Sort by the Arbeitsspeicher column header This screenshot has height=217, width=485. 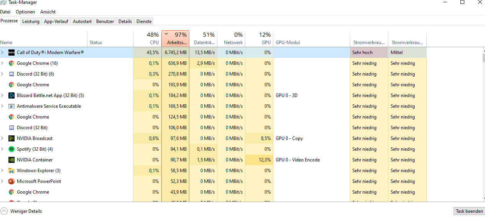tap(176, 38)
